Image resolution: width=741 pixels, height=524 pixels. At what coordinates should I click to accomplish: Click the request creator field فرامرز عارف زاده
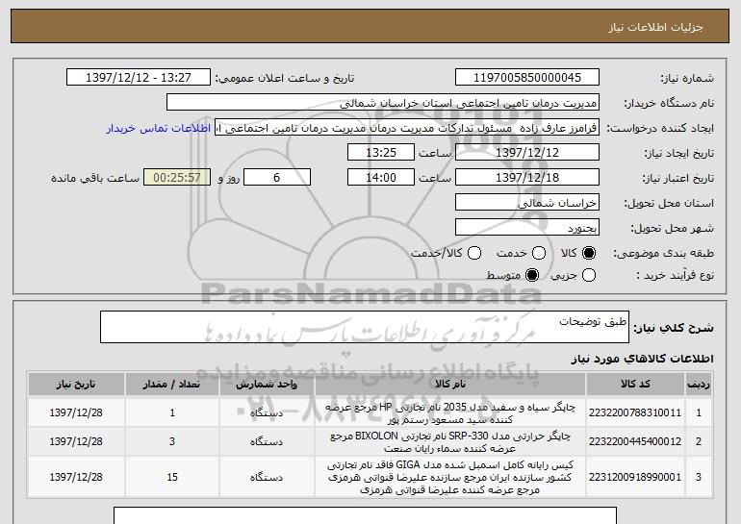[407, 128]
